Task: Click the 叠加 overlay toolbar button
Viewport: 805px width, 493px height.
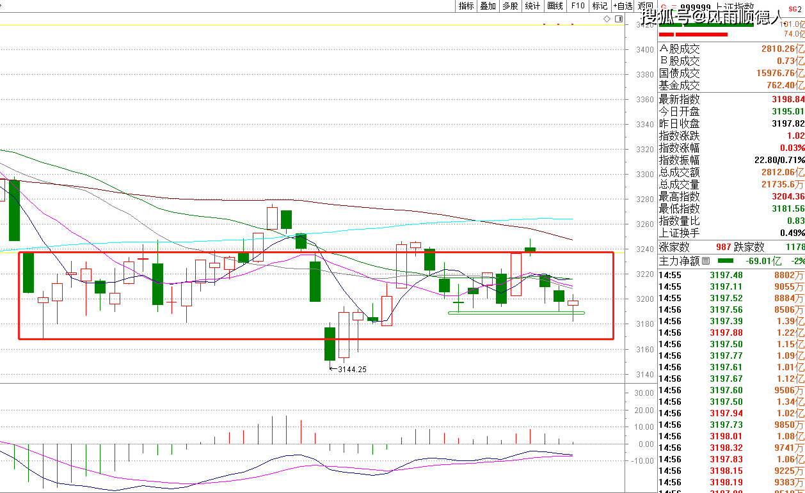Action: [x=488, y=6]
